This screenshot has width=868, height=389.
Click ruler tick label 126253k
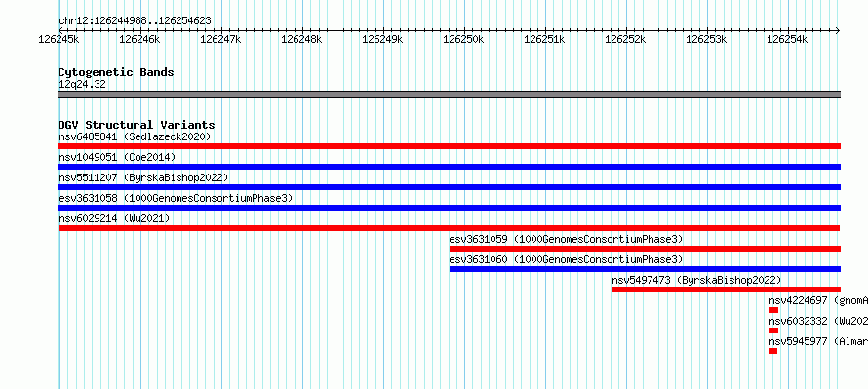[706, 39]
